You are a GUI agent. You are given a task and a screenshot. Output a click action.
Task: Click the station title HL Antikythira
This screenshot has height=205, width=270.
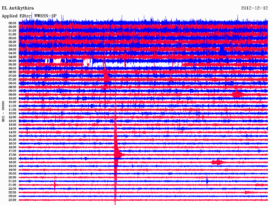click(x=18, y=8)
